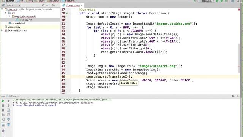Hide Project panel with hide icon

click(x=57, y=5)
